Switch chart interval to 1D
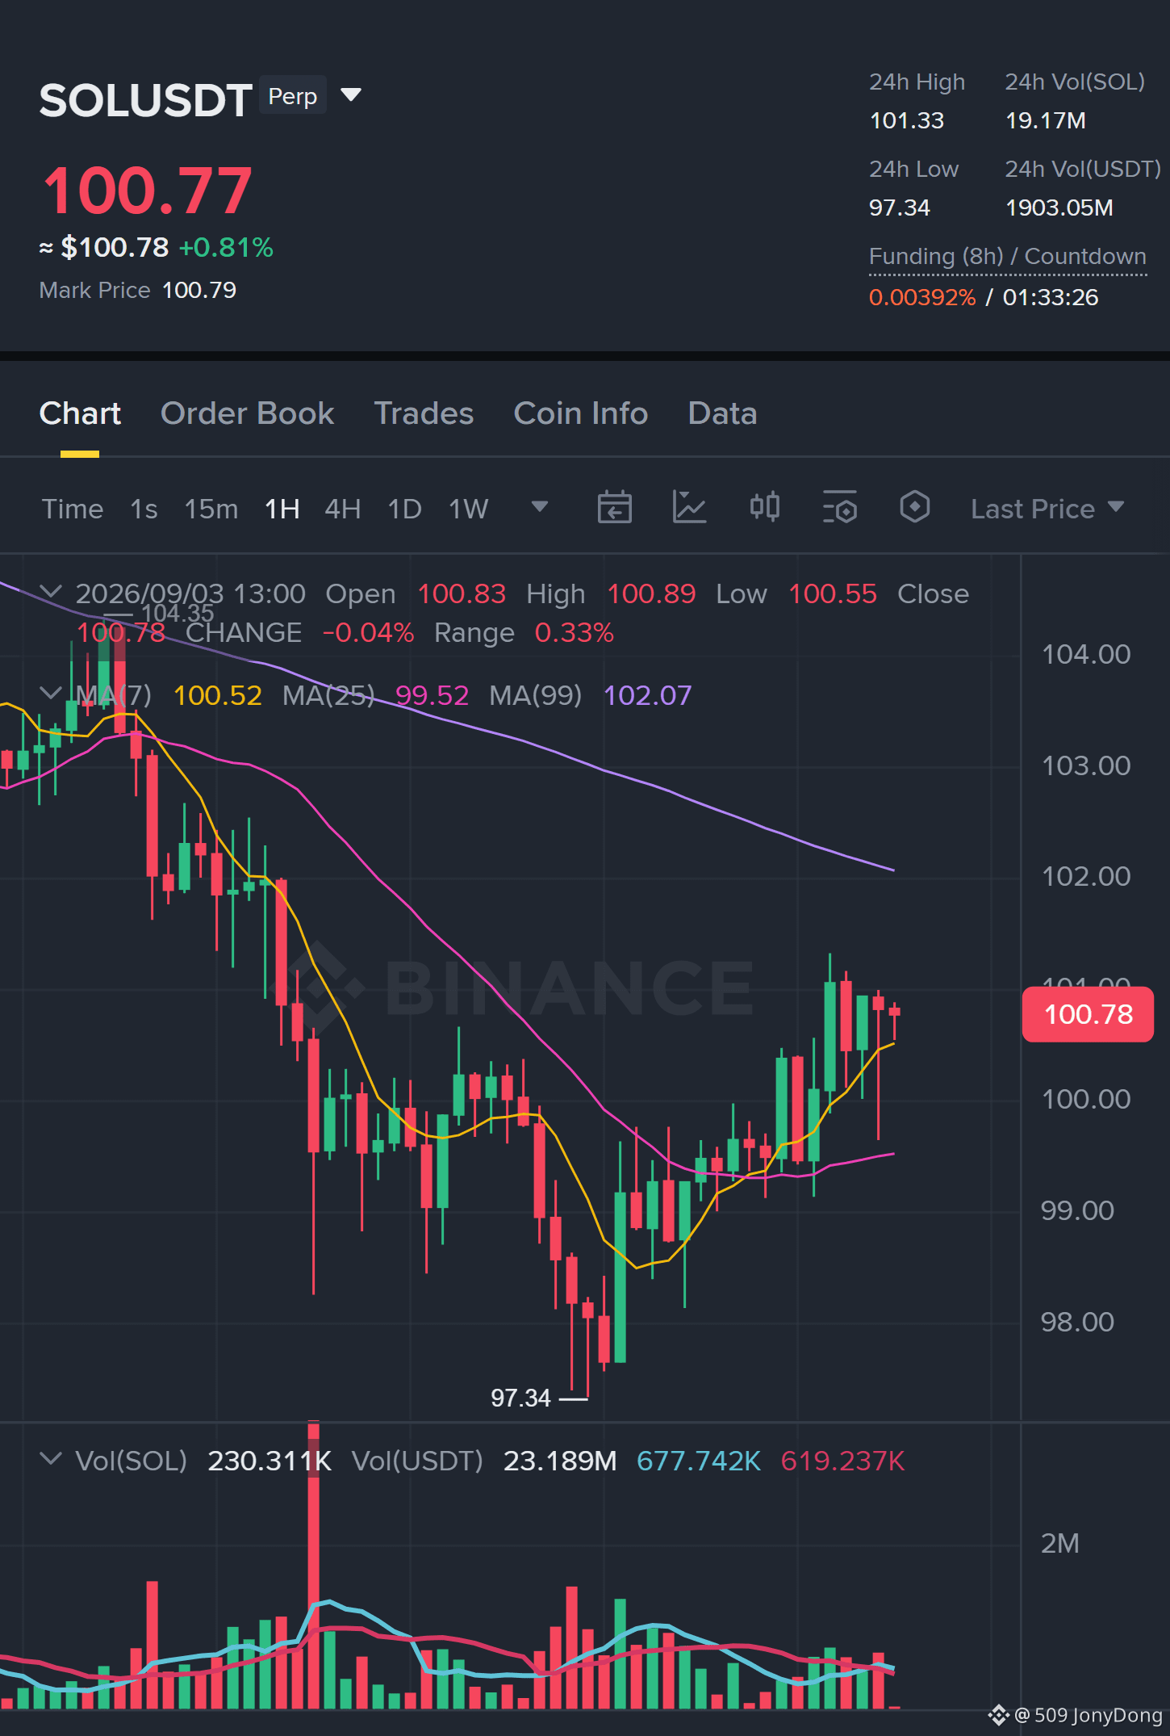 (x=404, y=509)
